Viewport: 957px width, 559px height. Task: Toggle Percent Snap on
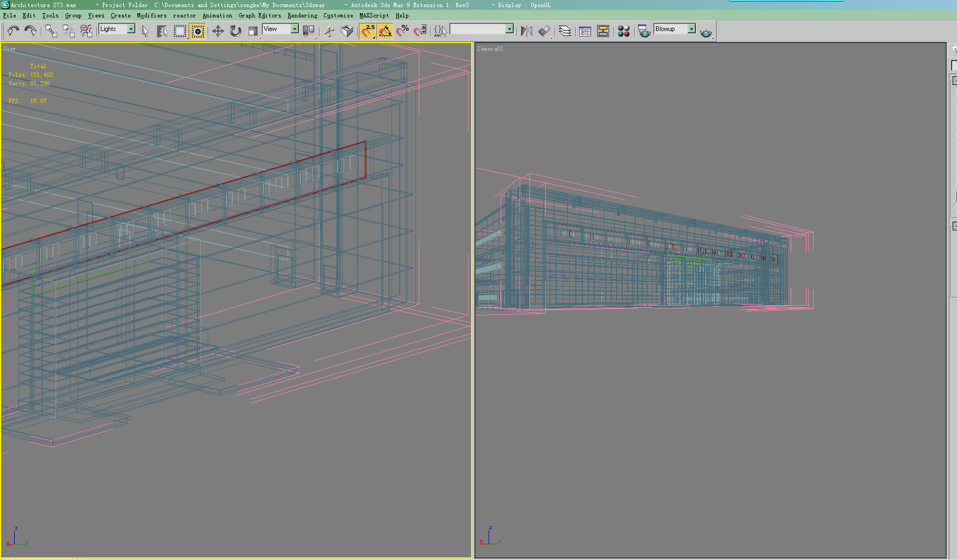(402, 31)
